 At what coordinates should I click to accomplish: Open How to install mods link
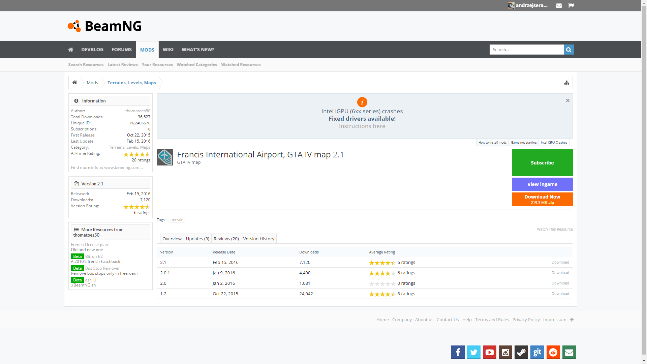click(x=492, y=143)
